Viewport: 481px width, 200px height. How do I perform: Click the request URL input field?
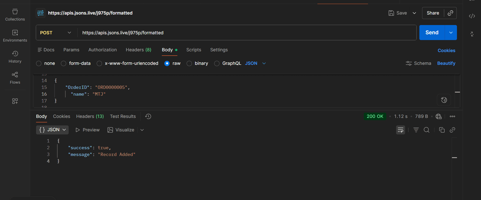247,33
